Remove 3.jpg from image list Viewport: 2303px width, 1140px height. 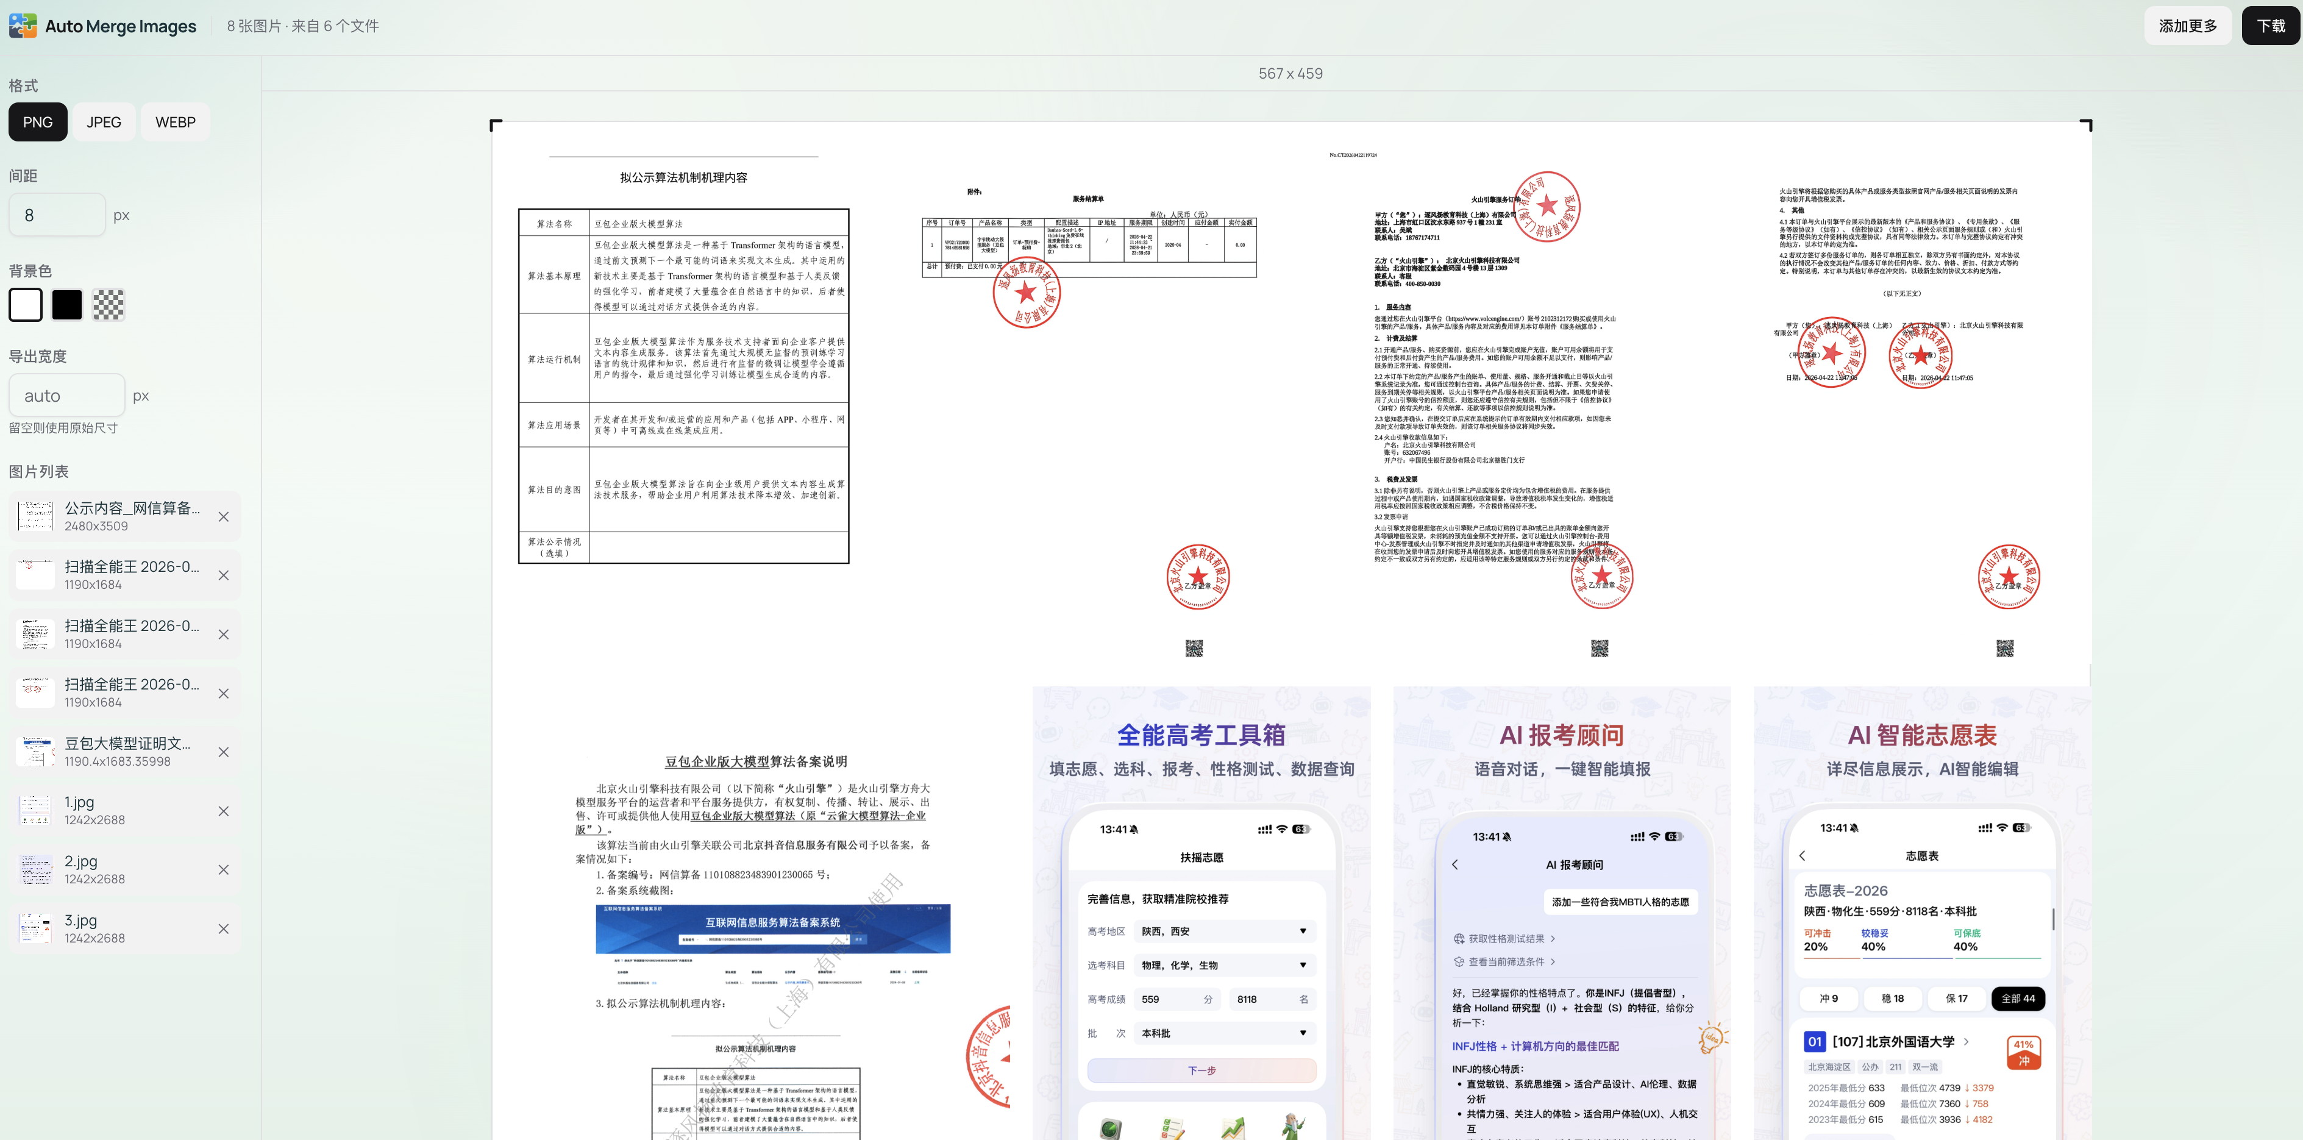coord(224,929)
